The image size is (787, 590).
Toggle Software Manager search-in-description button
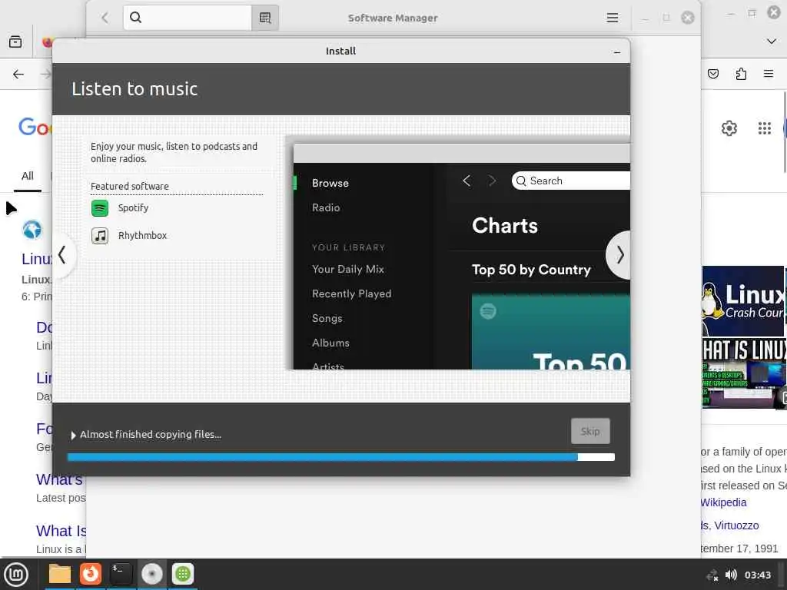[x=265, y=18]
